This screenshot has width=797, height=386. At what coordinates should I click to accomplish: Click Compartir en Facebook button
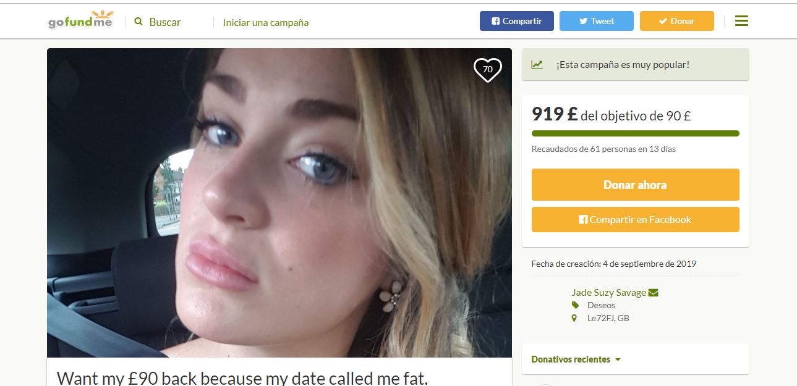coord(636,220)
